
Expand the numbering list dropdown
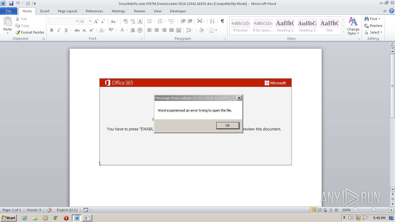(x=165, y=21)
